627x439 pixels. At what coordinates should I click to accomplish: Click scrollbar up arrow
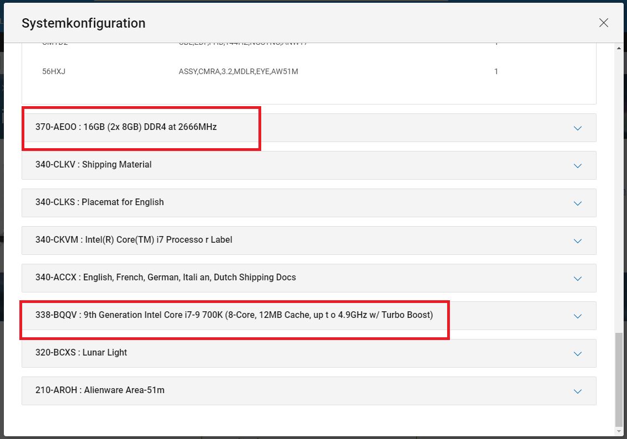coord(619,48)
